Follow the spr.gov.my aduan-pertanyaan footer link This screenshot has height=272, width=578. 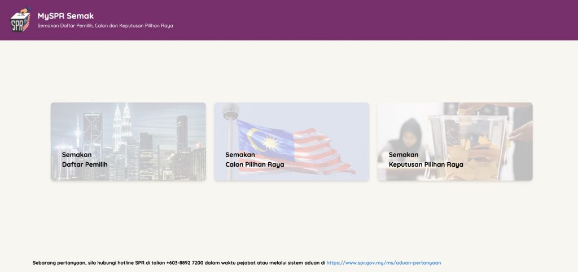[x=383, y=262]
